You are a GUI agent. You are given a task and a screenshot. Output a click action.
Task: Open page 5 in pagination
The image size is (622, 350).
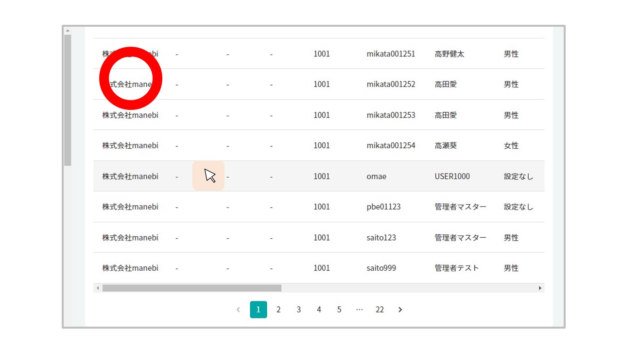point(339,310)
